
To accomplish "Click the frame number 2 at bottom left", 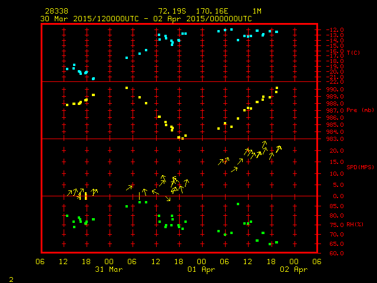I will (x=11, y=278).
